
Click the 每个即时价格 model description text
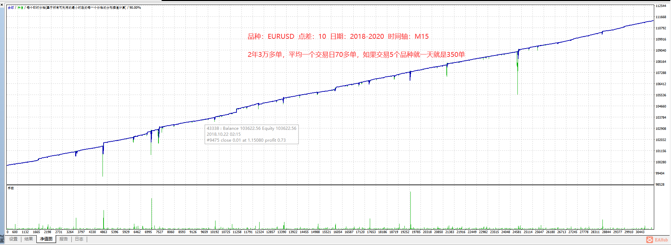click(x=76, y=8)
